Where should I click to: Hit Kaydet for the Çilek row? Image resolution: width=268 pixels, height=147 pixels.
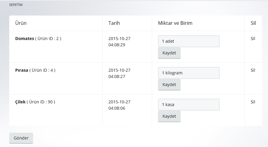point(169,116)
